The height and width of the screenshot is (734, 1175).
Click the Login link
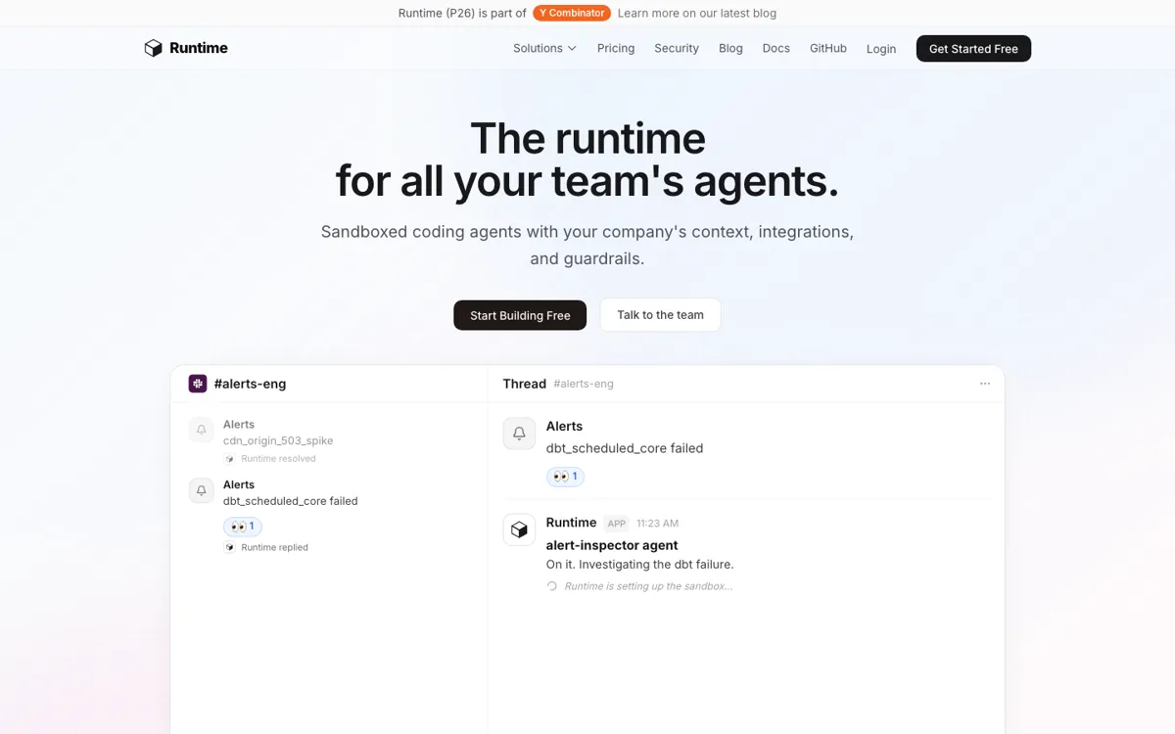[x=881, y=49]
